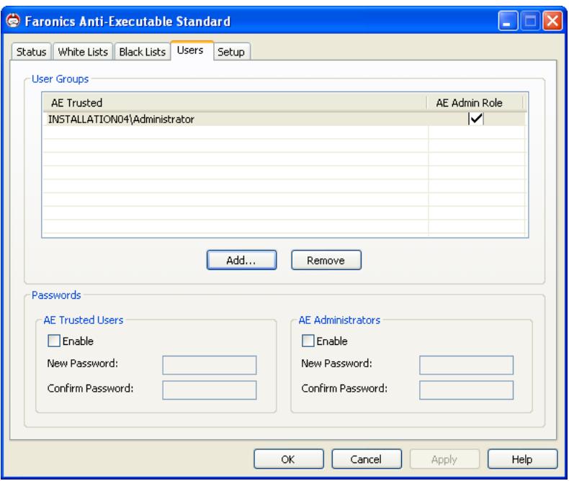
Task: Focus AE Trusted Users New Password field
Action: pyautogui.click(x=210, y=365)
